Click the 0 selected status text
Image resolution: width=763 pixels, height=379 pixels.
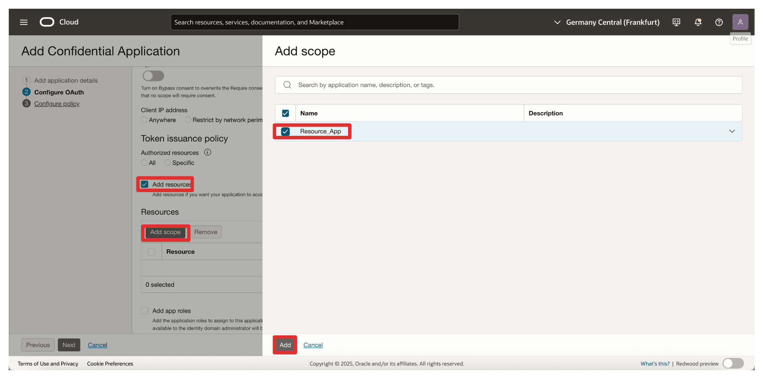(x=160, y=285)
